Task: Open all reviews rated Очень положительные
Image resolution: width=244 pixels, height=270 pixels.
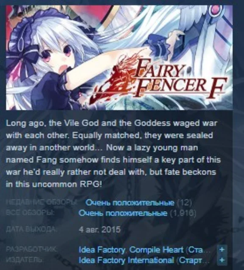Action: pyautogui.click(x=123, y=213)
